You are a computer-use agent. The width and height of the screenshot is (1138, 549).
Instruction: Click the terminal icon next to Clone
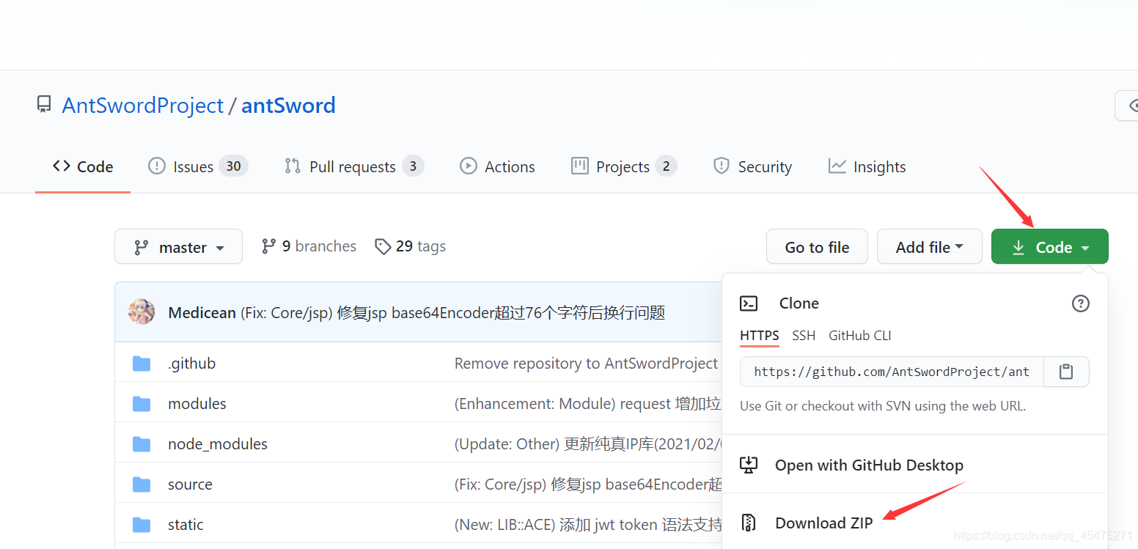tap(749, 303)
